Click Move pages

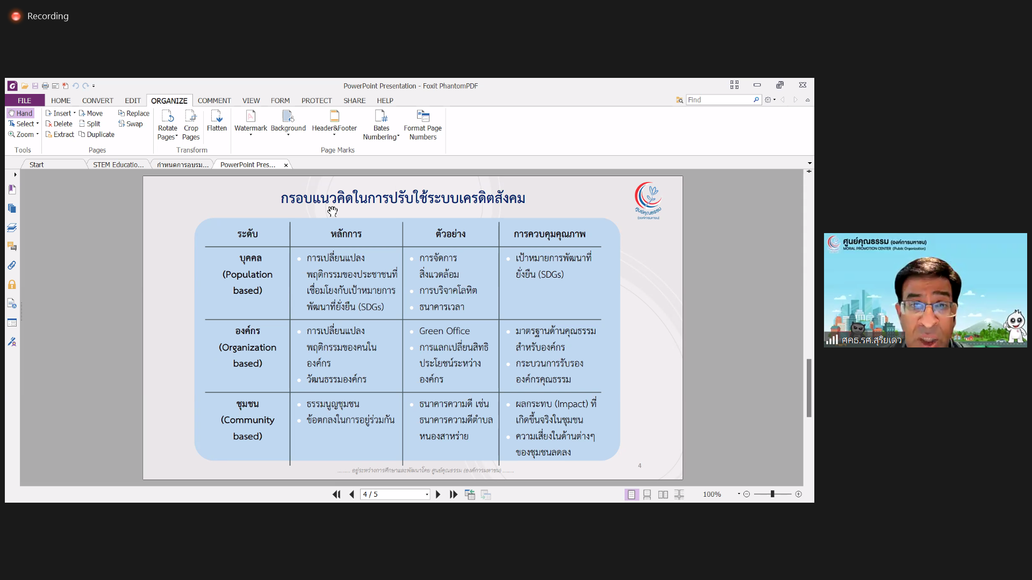tap(90, 113)
